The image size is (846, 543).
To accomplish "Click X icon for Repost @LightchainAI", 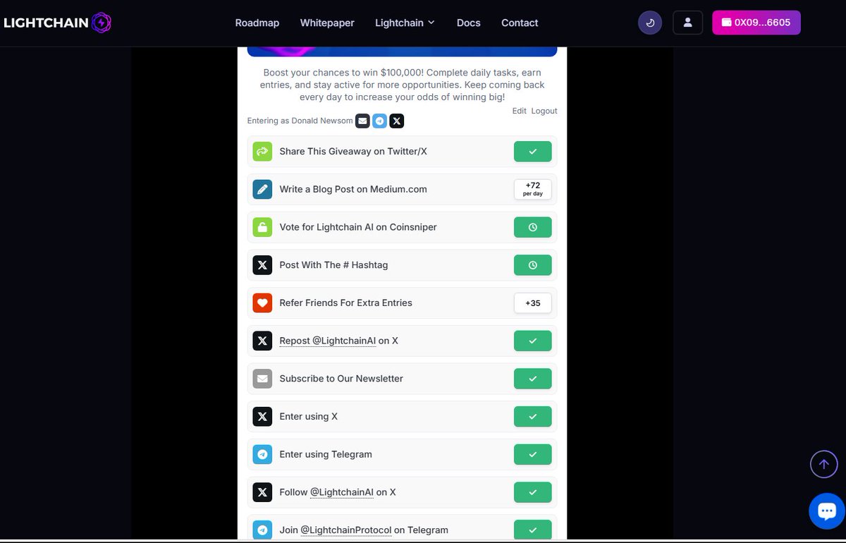I will [262, 341].
